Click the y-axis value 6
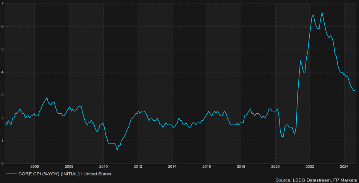 pyautogui.click(x=2, y=26)
